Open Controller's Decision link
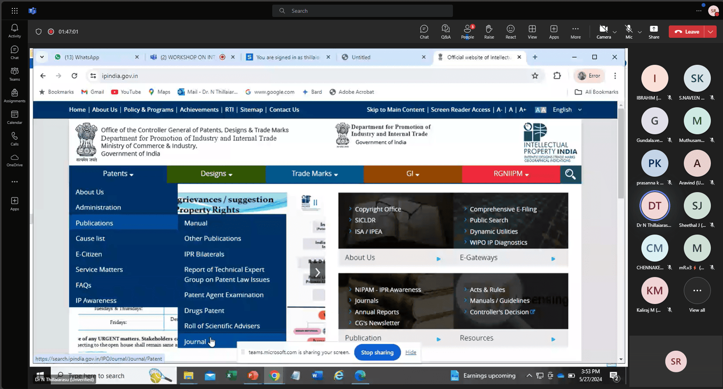 tap(499, 312)
